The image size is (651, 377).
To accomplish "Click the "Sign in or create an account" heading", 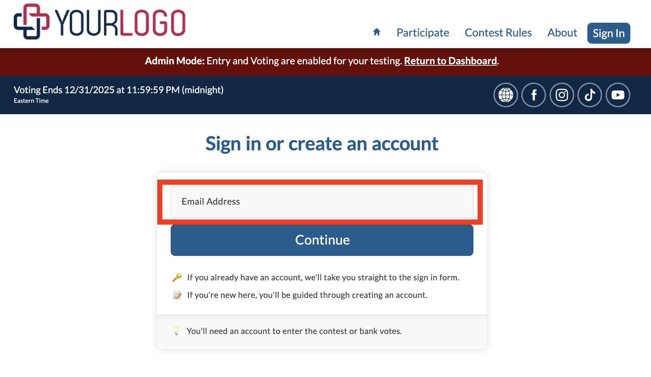I will point(322,144).
